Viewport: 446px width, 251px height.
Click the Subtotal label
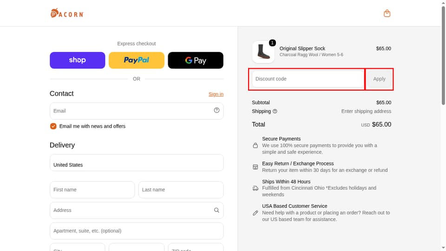(x=261, y=102)
